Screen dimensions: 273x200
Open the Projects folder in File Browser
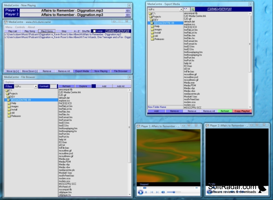click(x=12, y=93)
